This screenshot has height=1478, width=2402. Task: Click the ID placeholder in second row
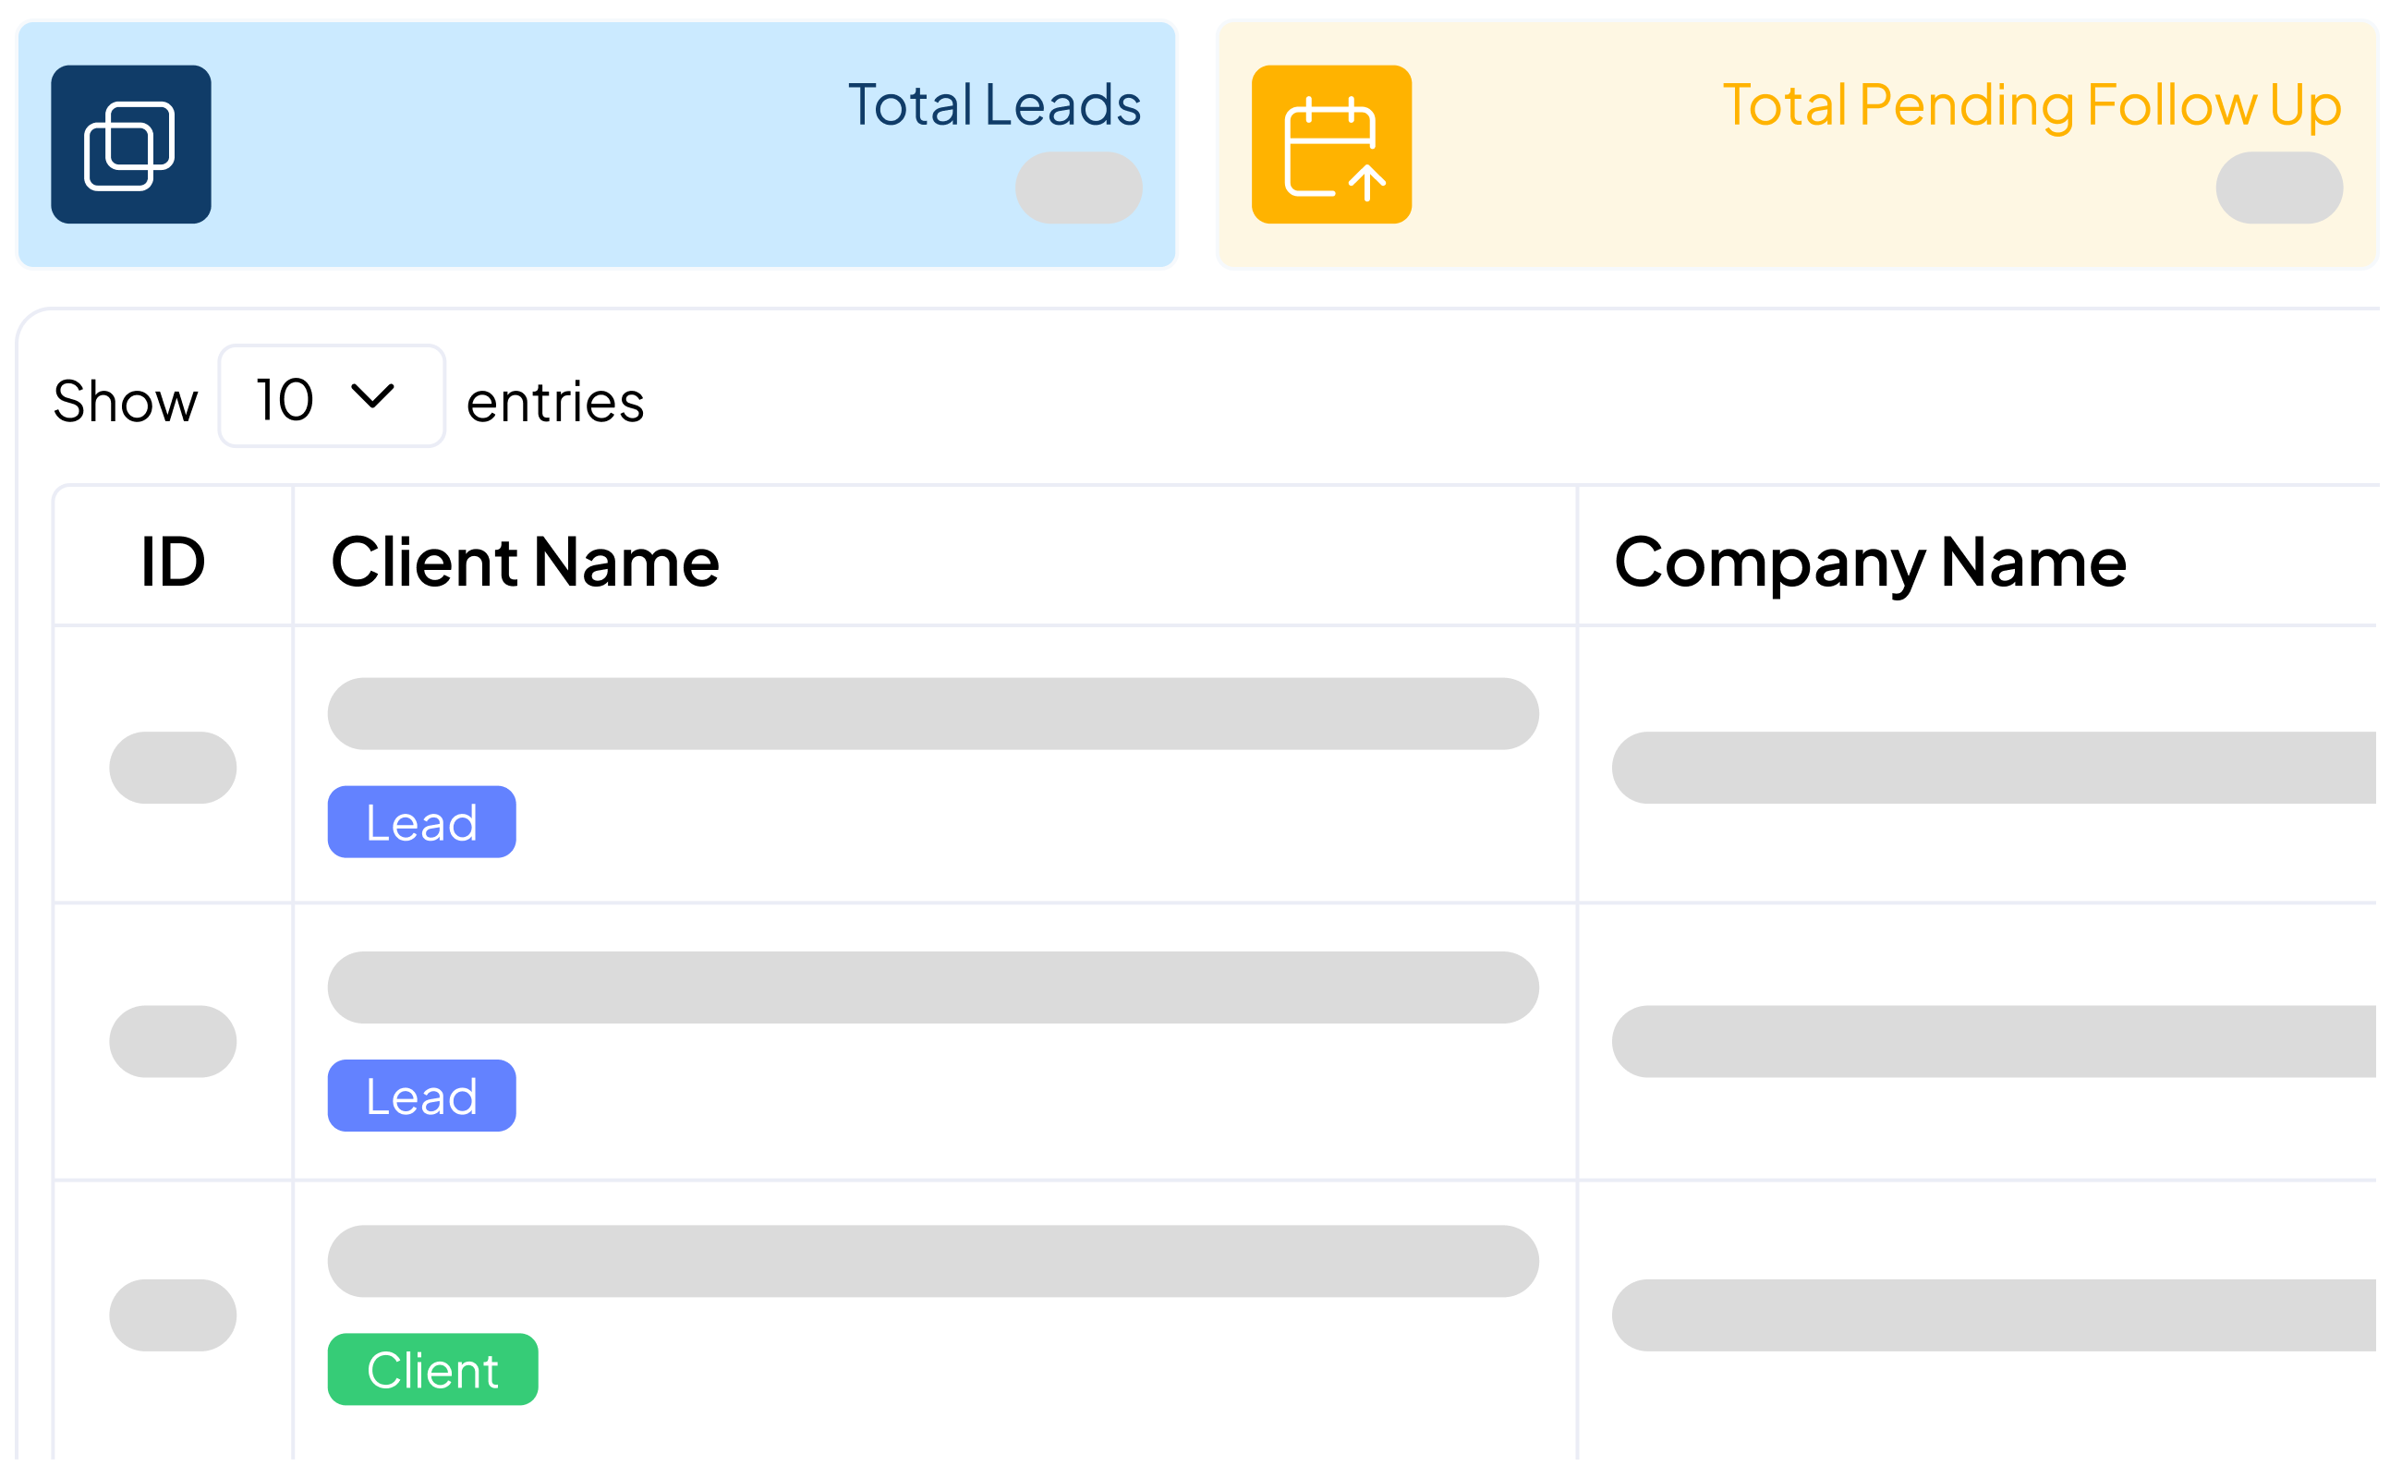(173, 1041)
